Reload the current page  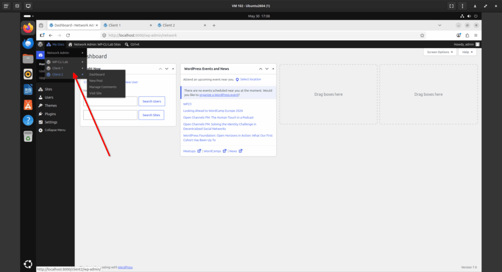tap(68, 35)
